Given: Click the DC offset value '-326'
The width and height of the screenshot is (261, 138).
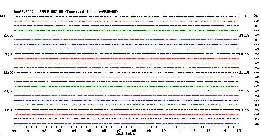Looking at the screenshot, I should coord(257,91).
